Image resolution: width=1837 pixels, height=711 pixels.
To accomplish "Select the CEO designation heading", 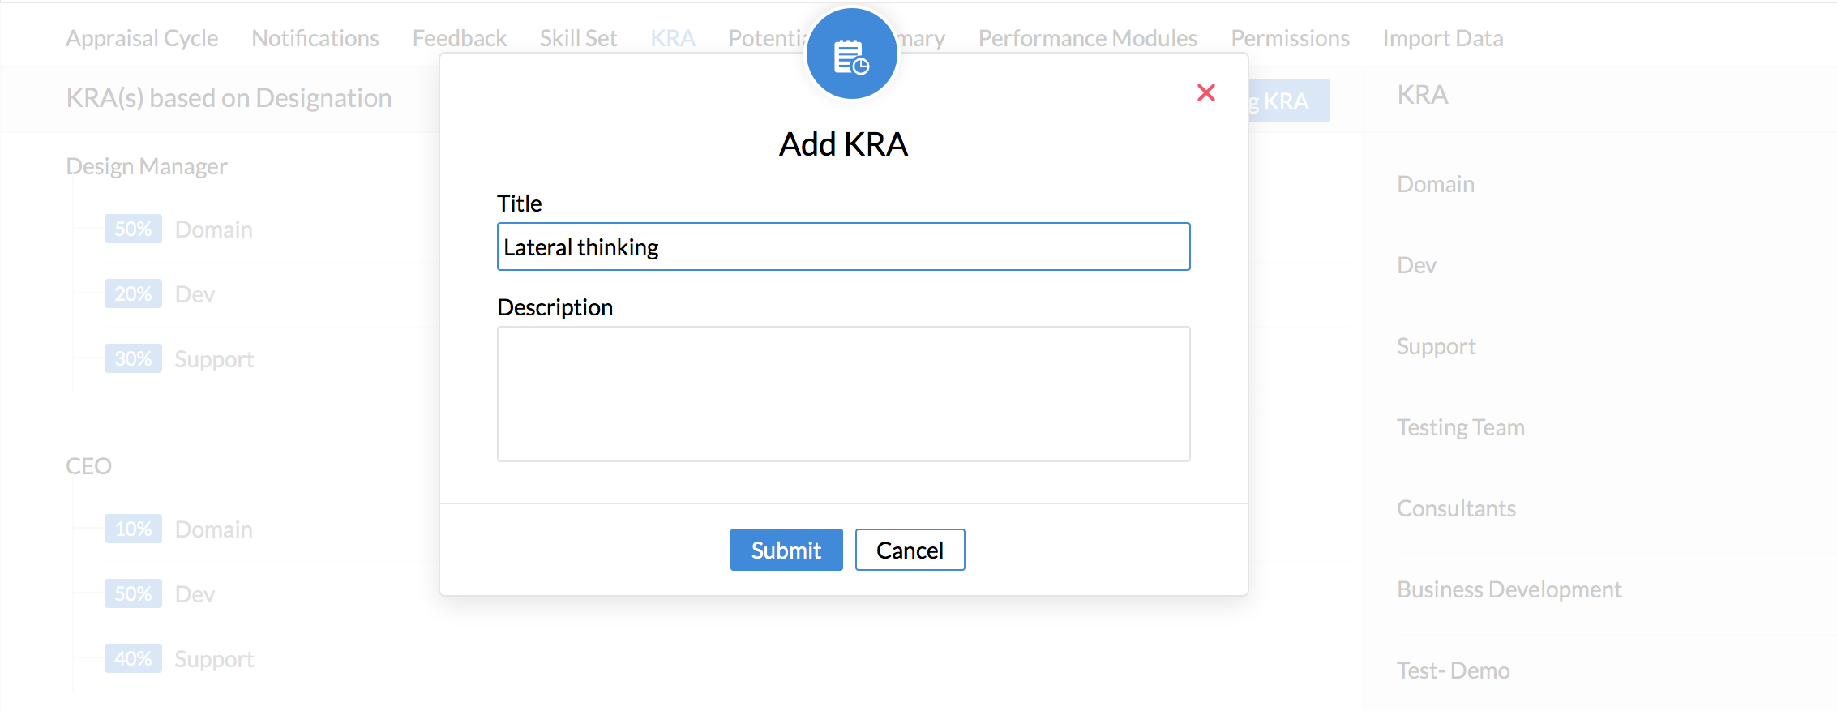I will (89, 466).
